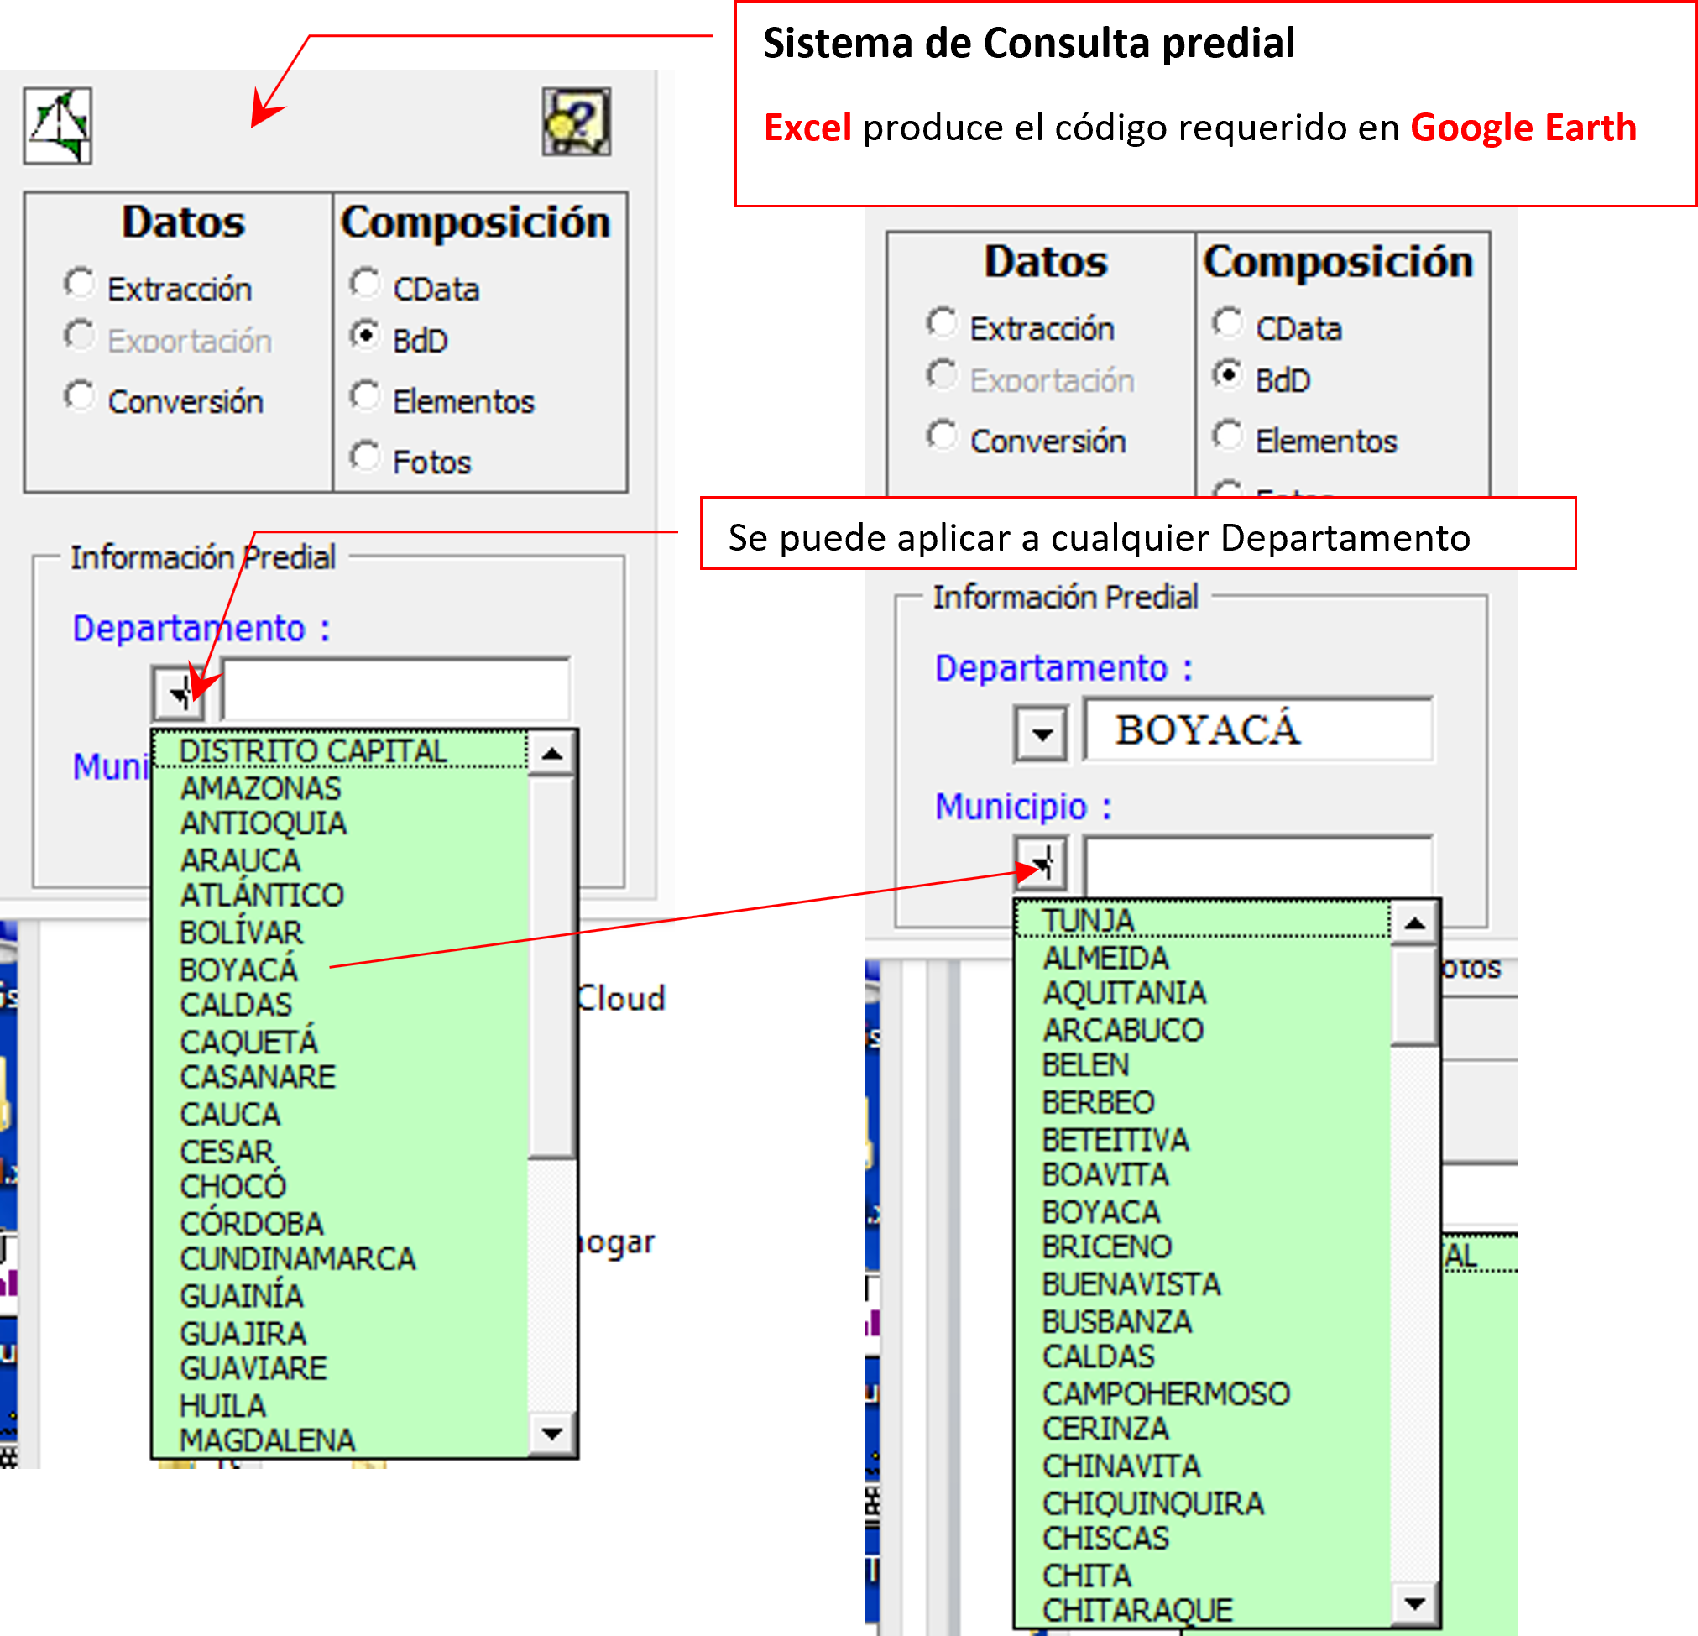Choose ALMEIDA from municipality list

(x=1204, y=958)
